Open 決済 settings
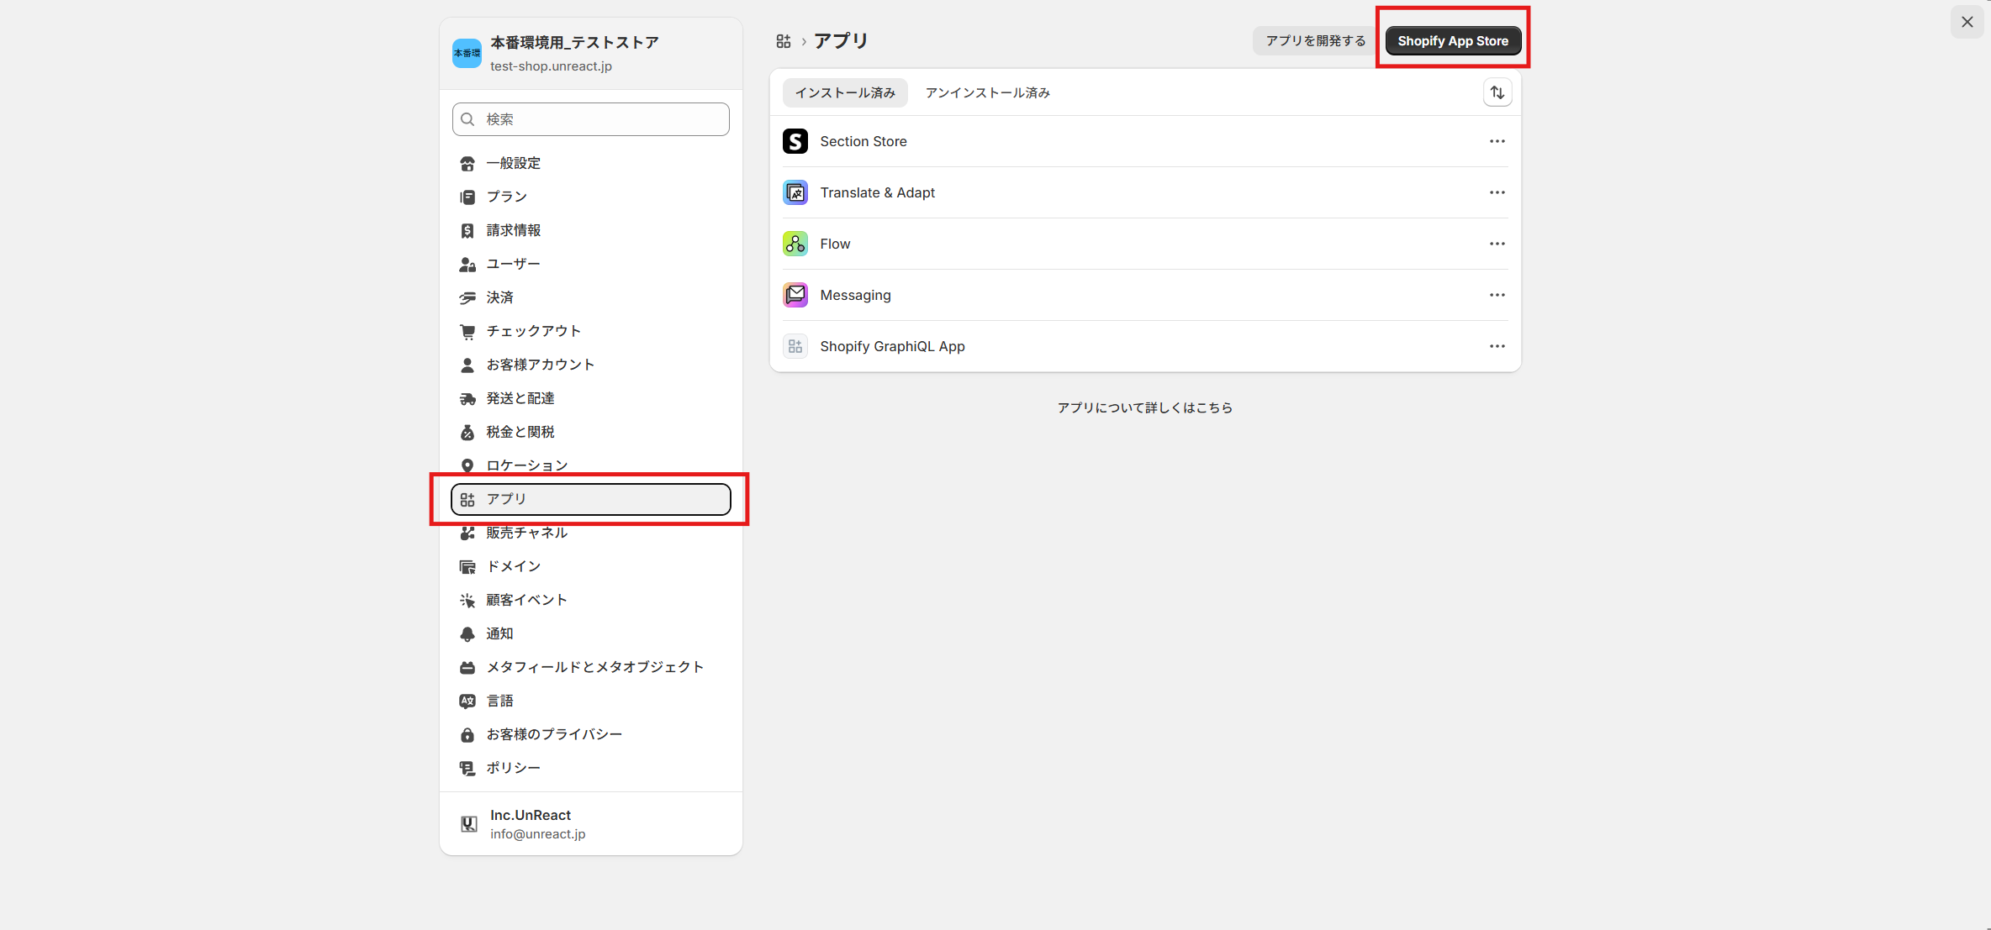Viewport: 1991px width, 930px height. click(x=591, y=297)
